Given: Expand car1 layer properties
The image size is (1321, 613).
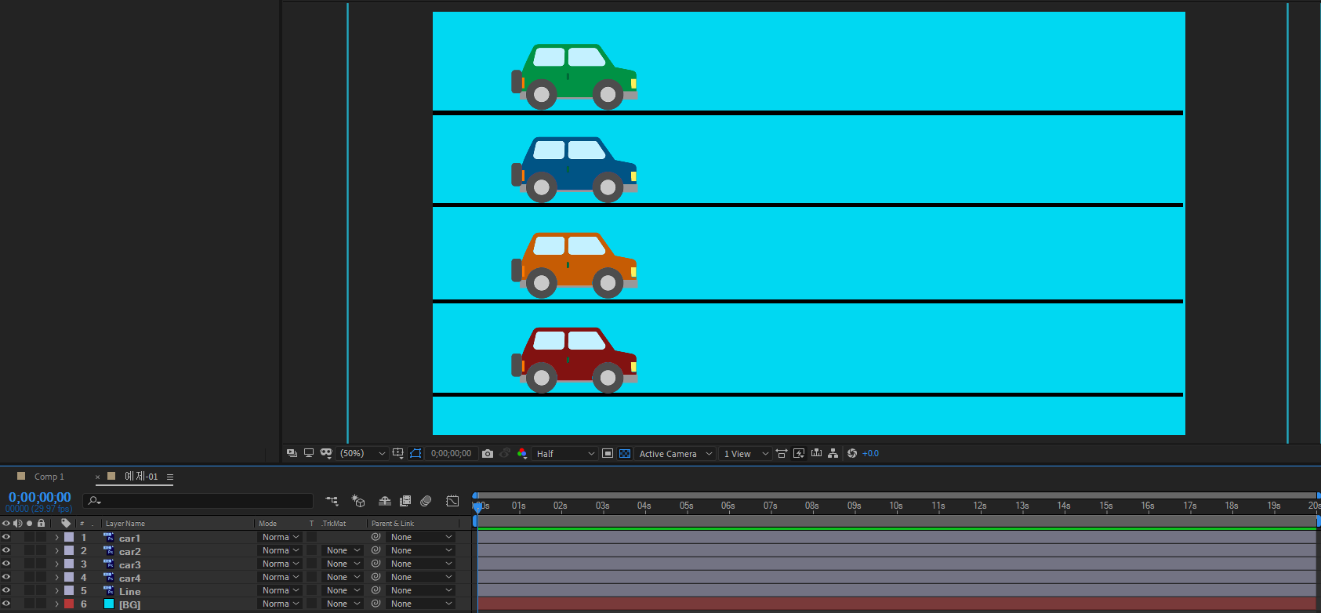Looking at the screenshot, I should [56, 537].
